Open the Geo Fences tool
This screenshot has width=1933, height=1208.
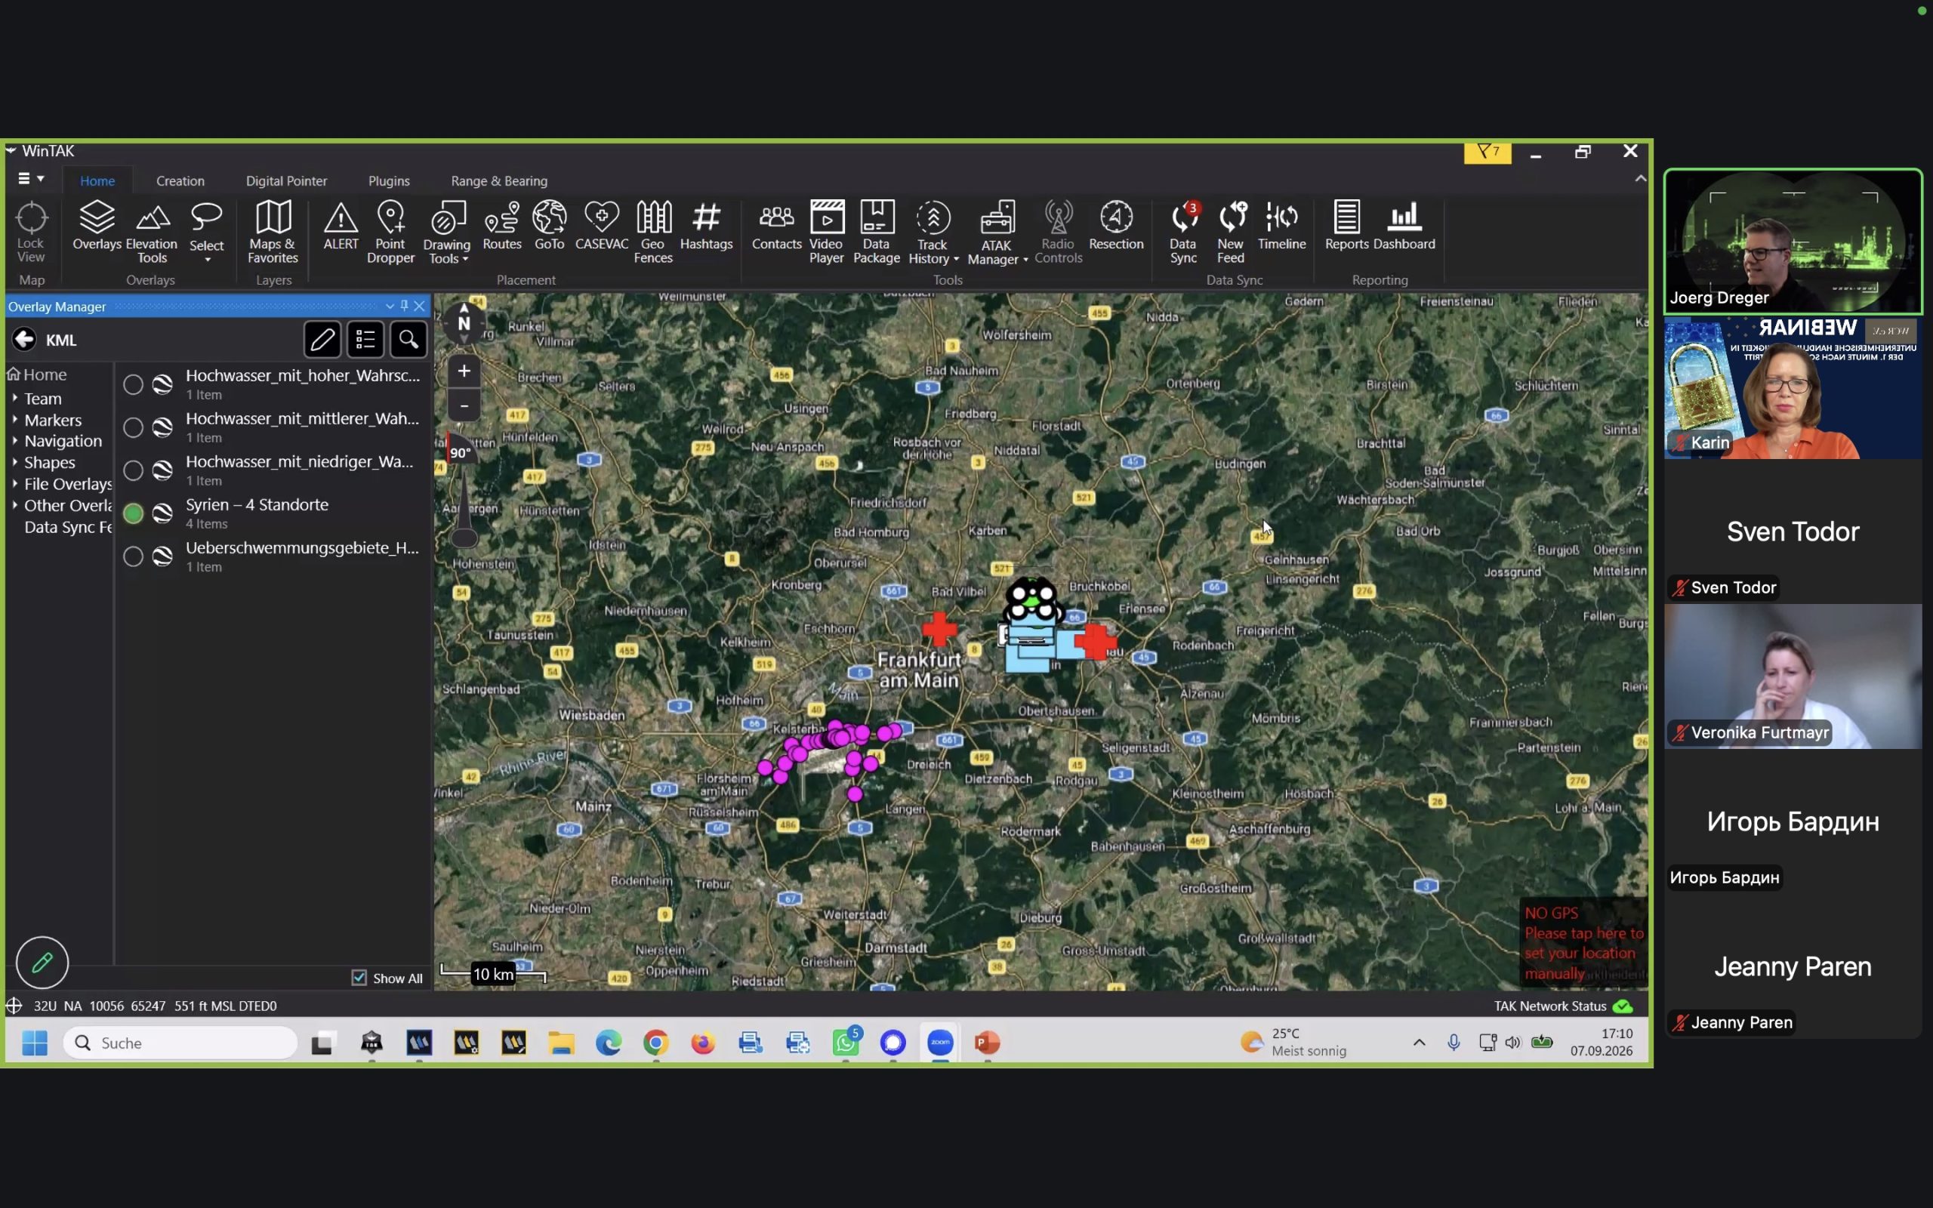[x=652, y=232]
